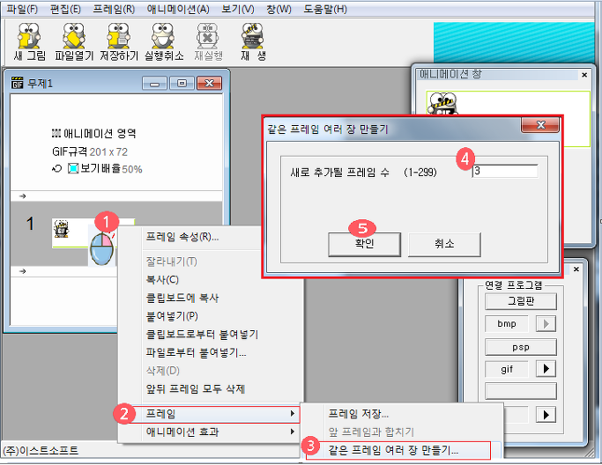Open the 파일(F) menu
602x465 pixels.
22,9
